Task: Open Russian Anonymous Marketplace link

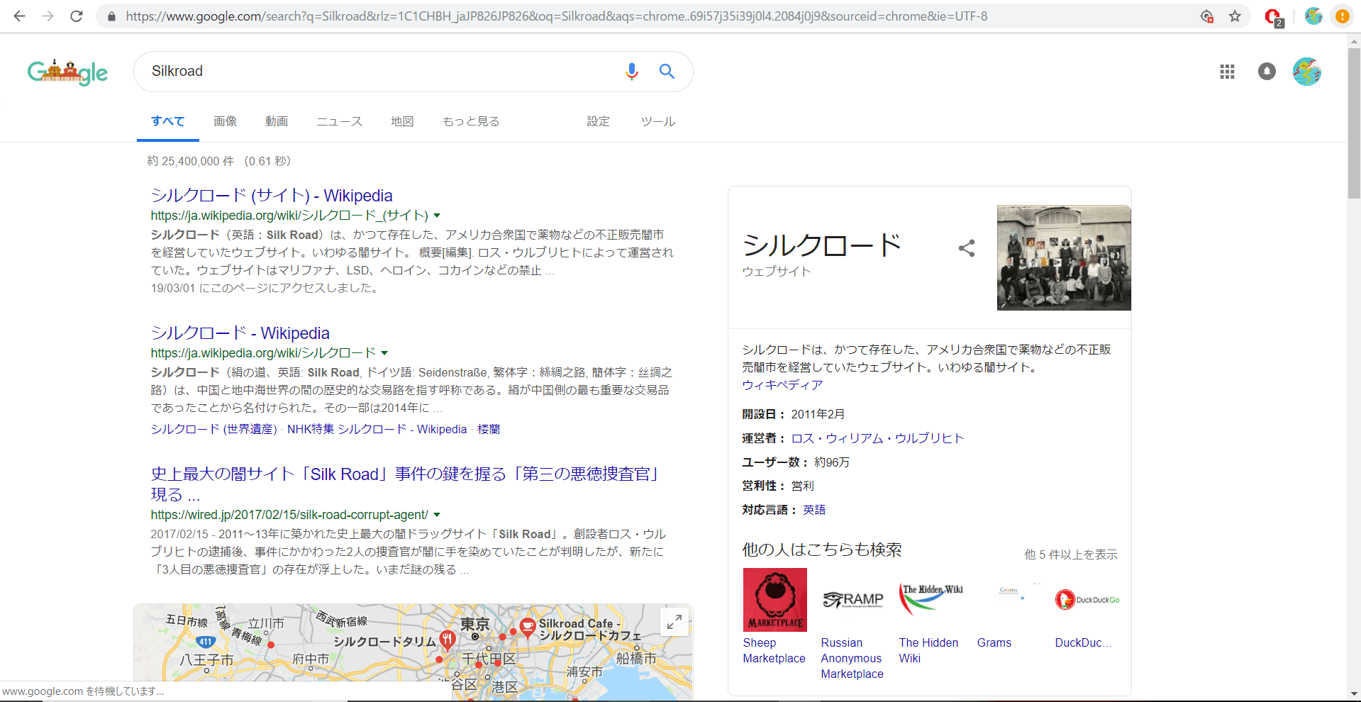Action: tap(852, 658)
